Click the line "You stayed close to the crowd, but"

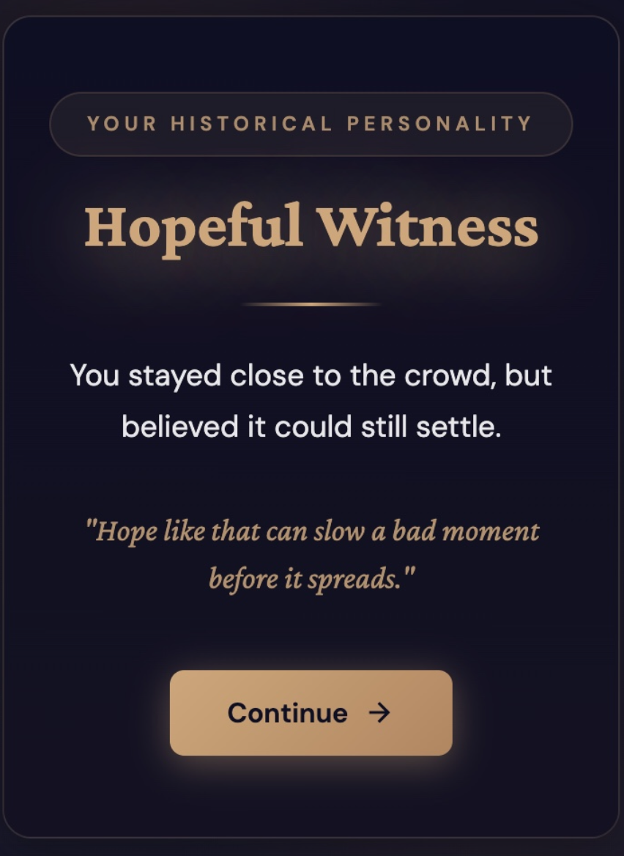tap(311, 376)
